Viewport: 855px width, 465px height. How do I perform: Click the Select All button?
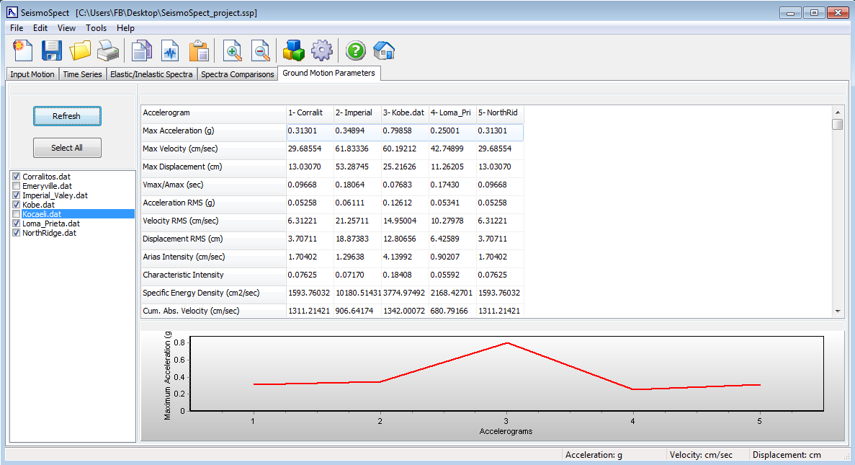(67, 148)
